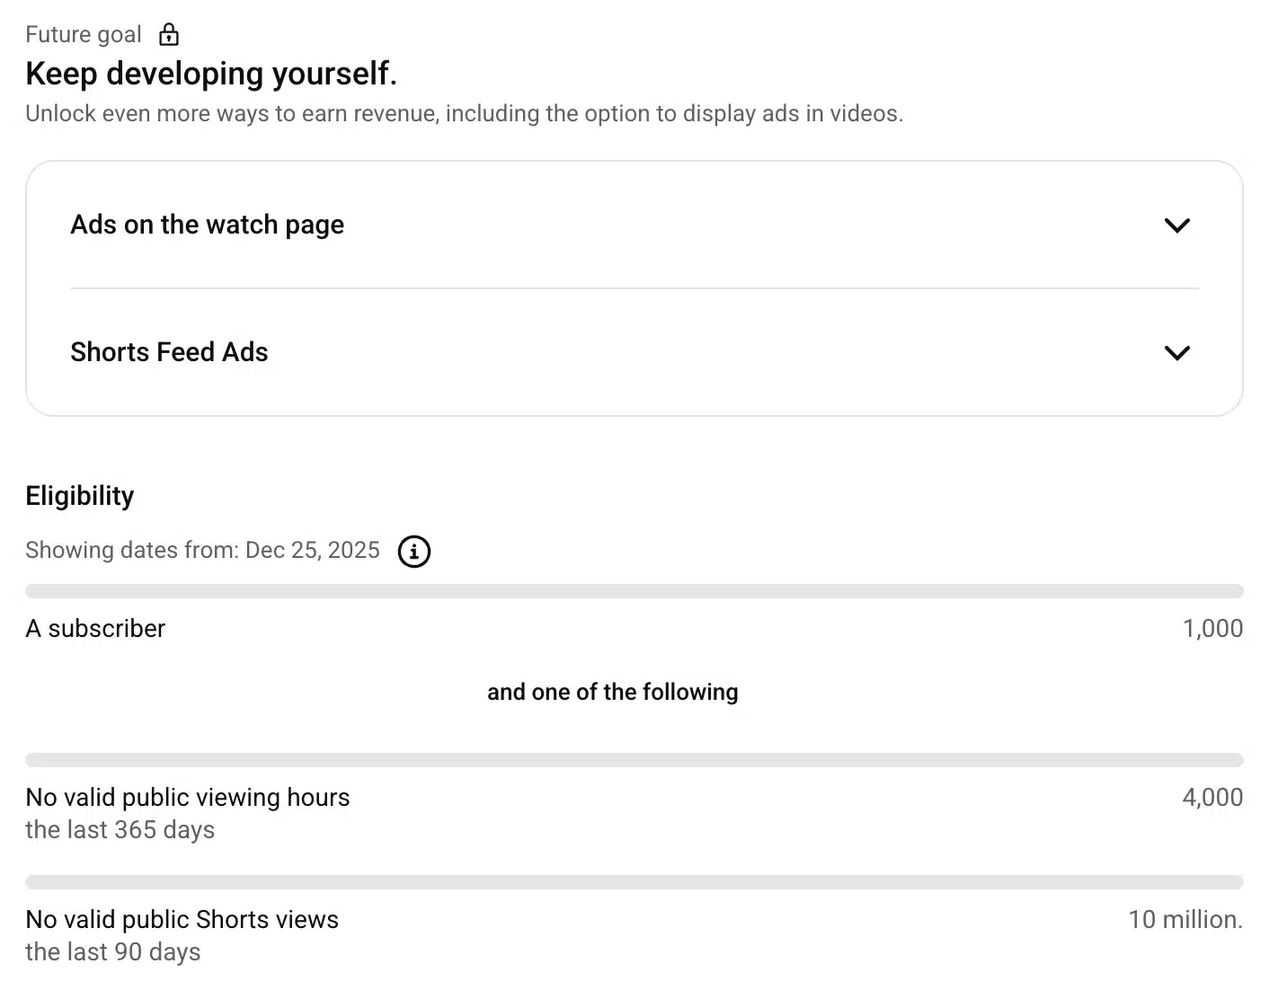Click the A subscriber eligibility row

95,628
